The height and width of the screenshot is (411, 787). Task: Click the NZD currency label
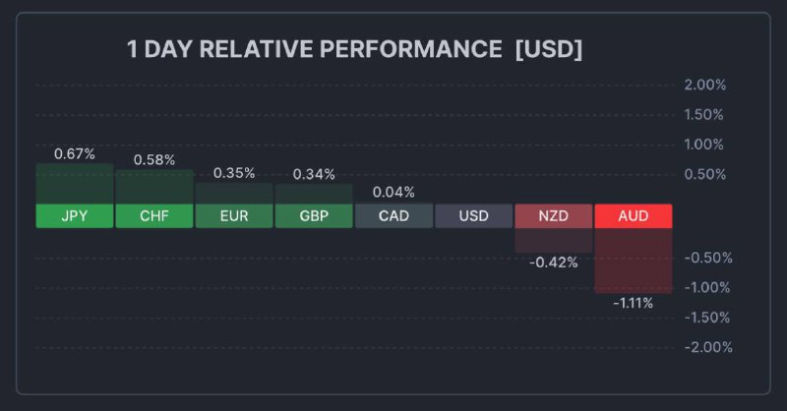pos(553,215)
